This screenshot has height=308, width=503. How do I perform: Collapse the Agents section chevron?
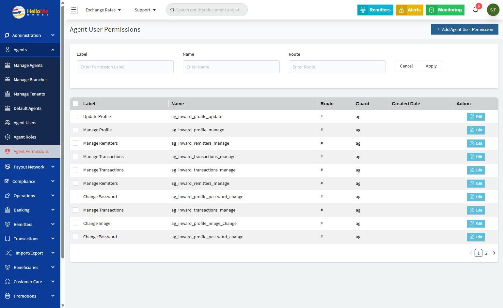[53, 50]
